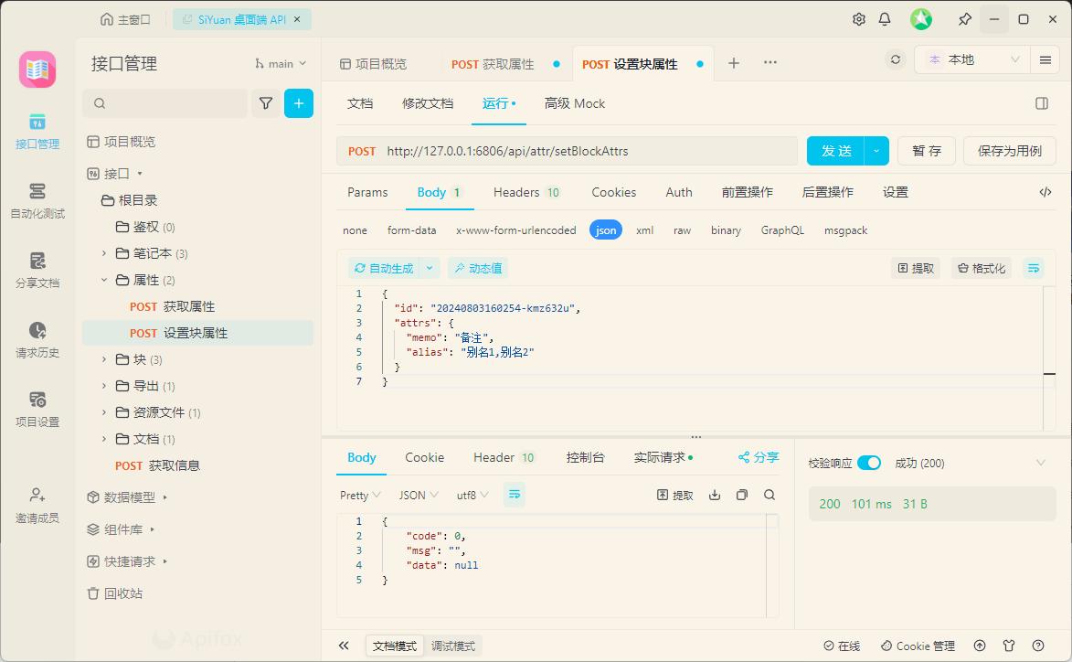
Task: Click the 发送 button
Action: pos(835,151)
